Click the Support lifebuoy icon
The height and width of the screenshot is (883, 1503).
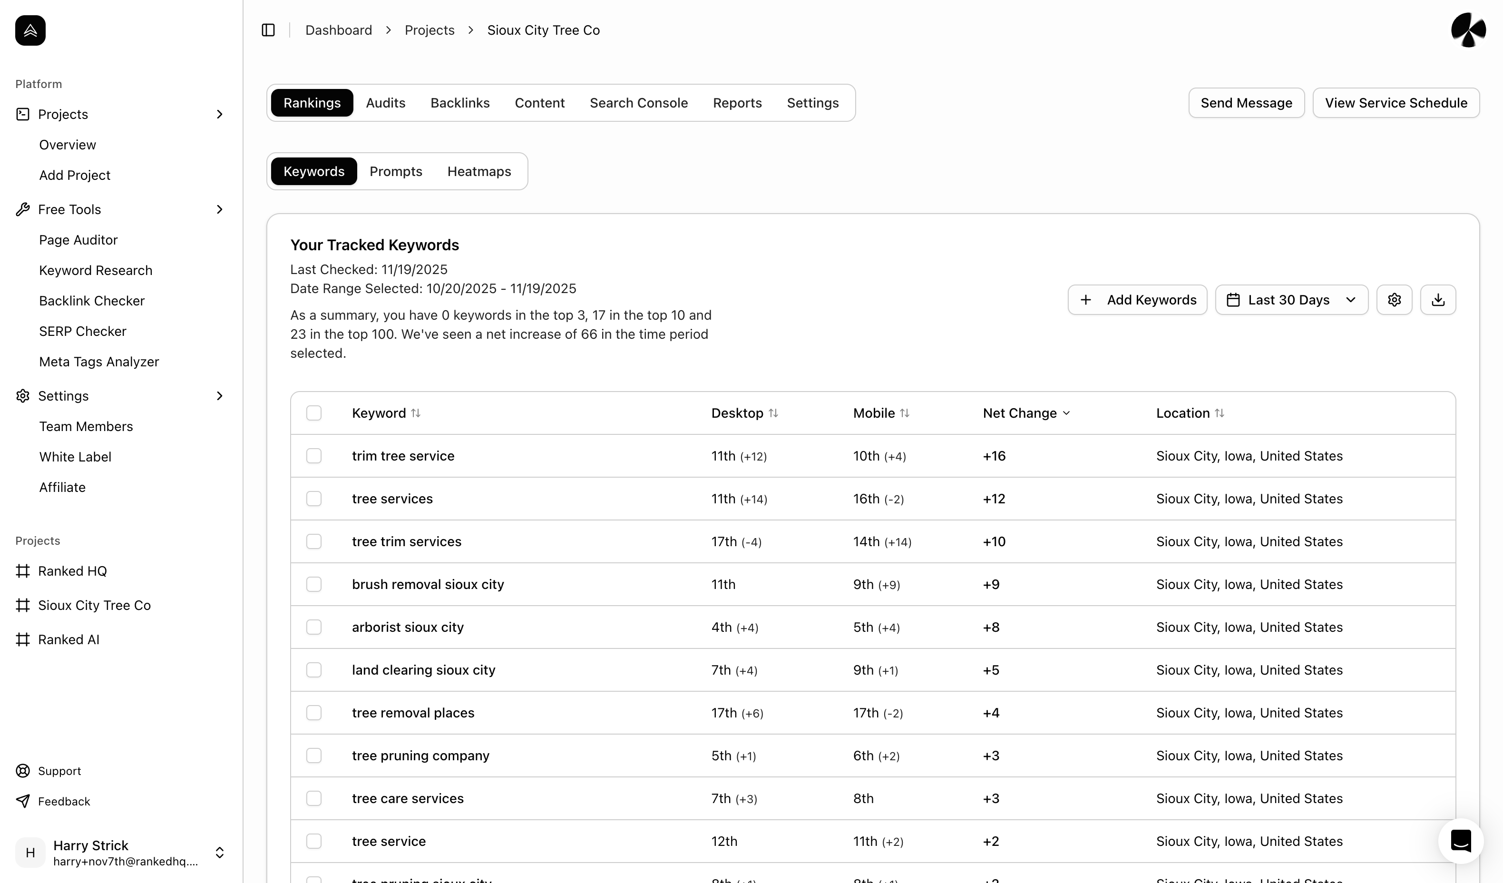point(23,771)
